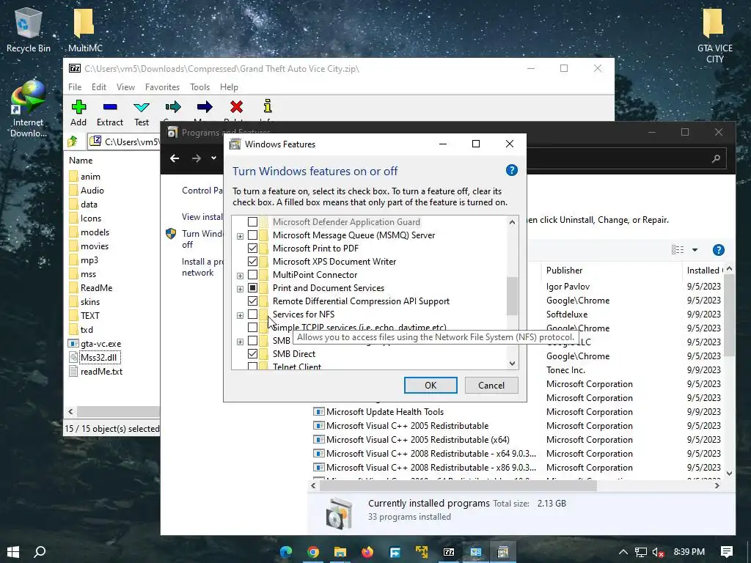751x563 pixels.
Task: Click the Extract icon in 7-Zip
Action: 110,106
